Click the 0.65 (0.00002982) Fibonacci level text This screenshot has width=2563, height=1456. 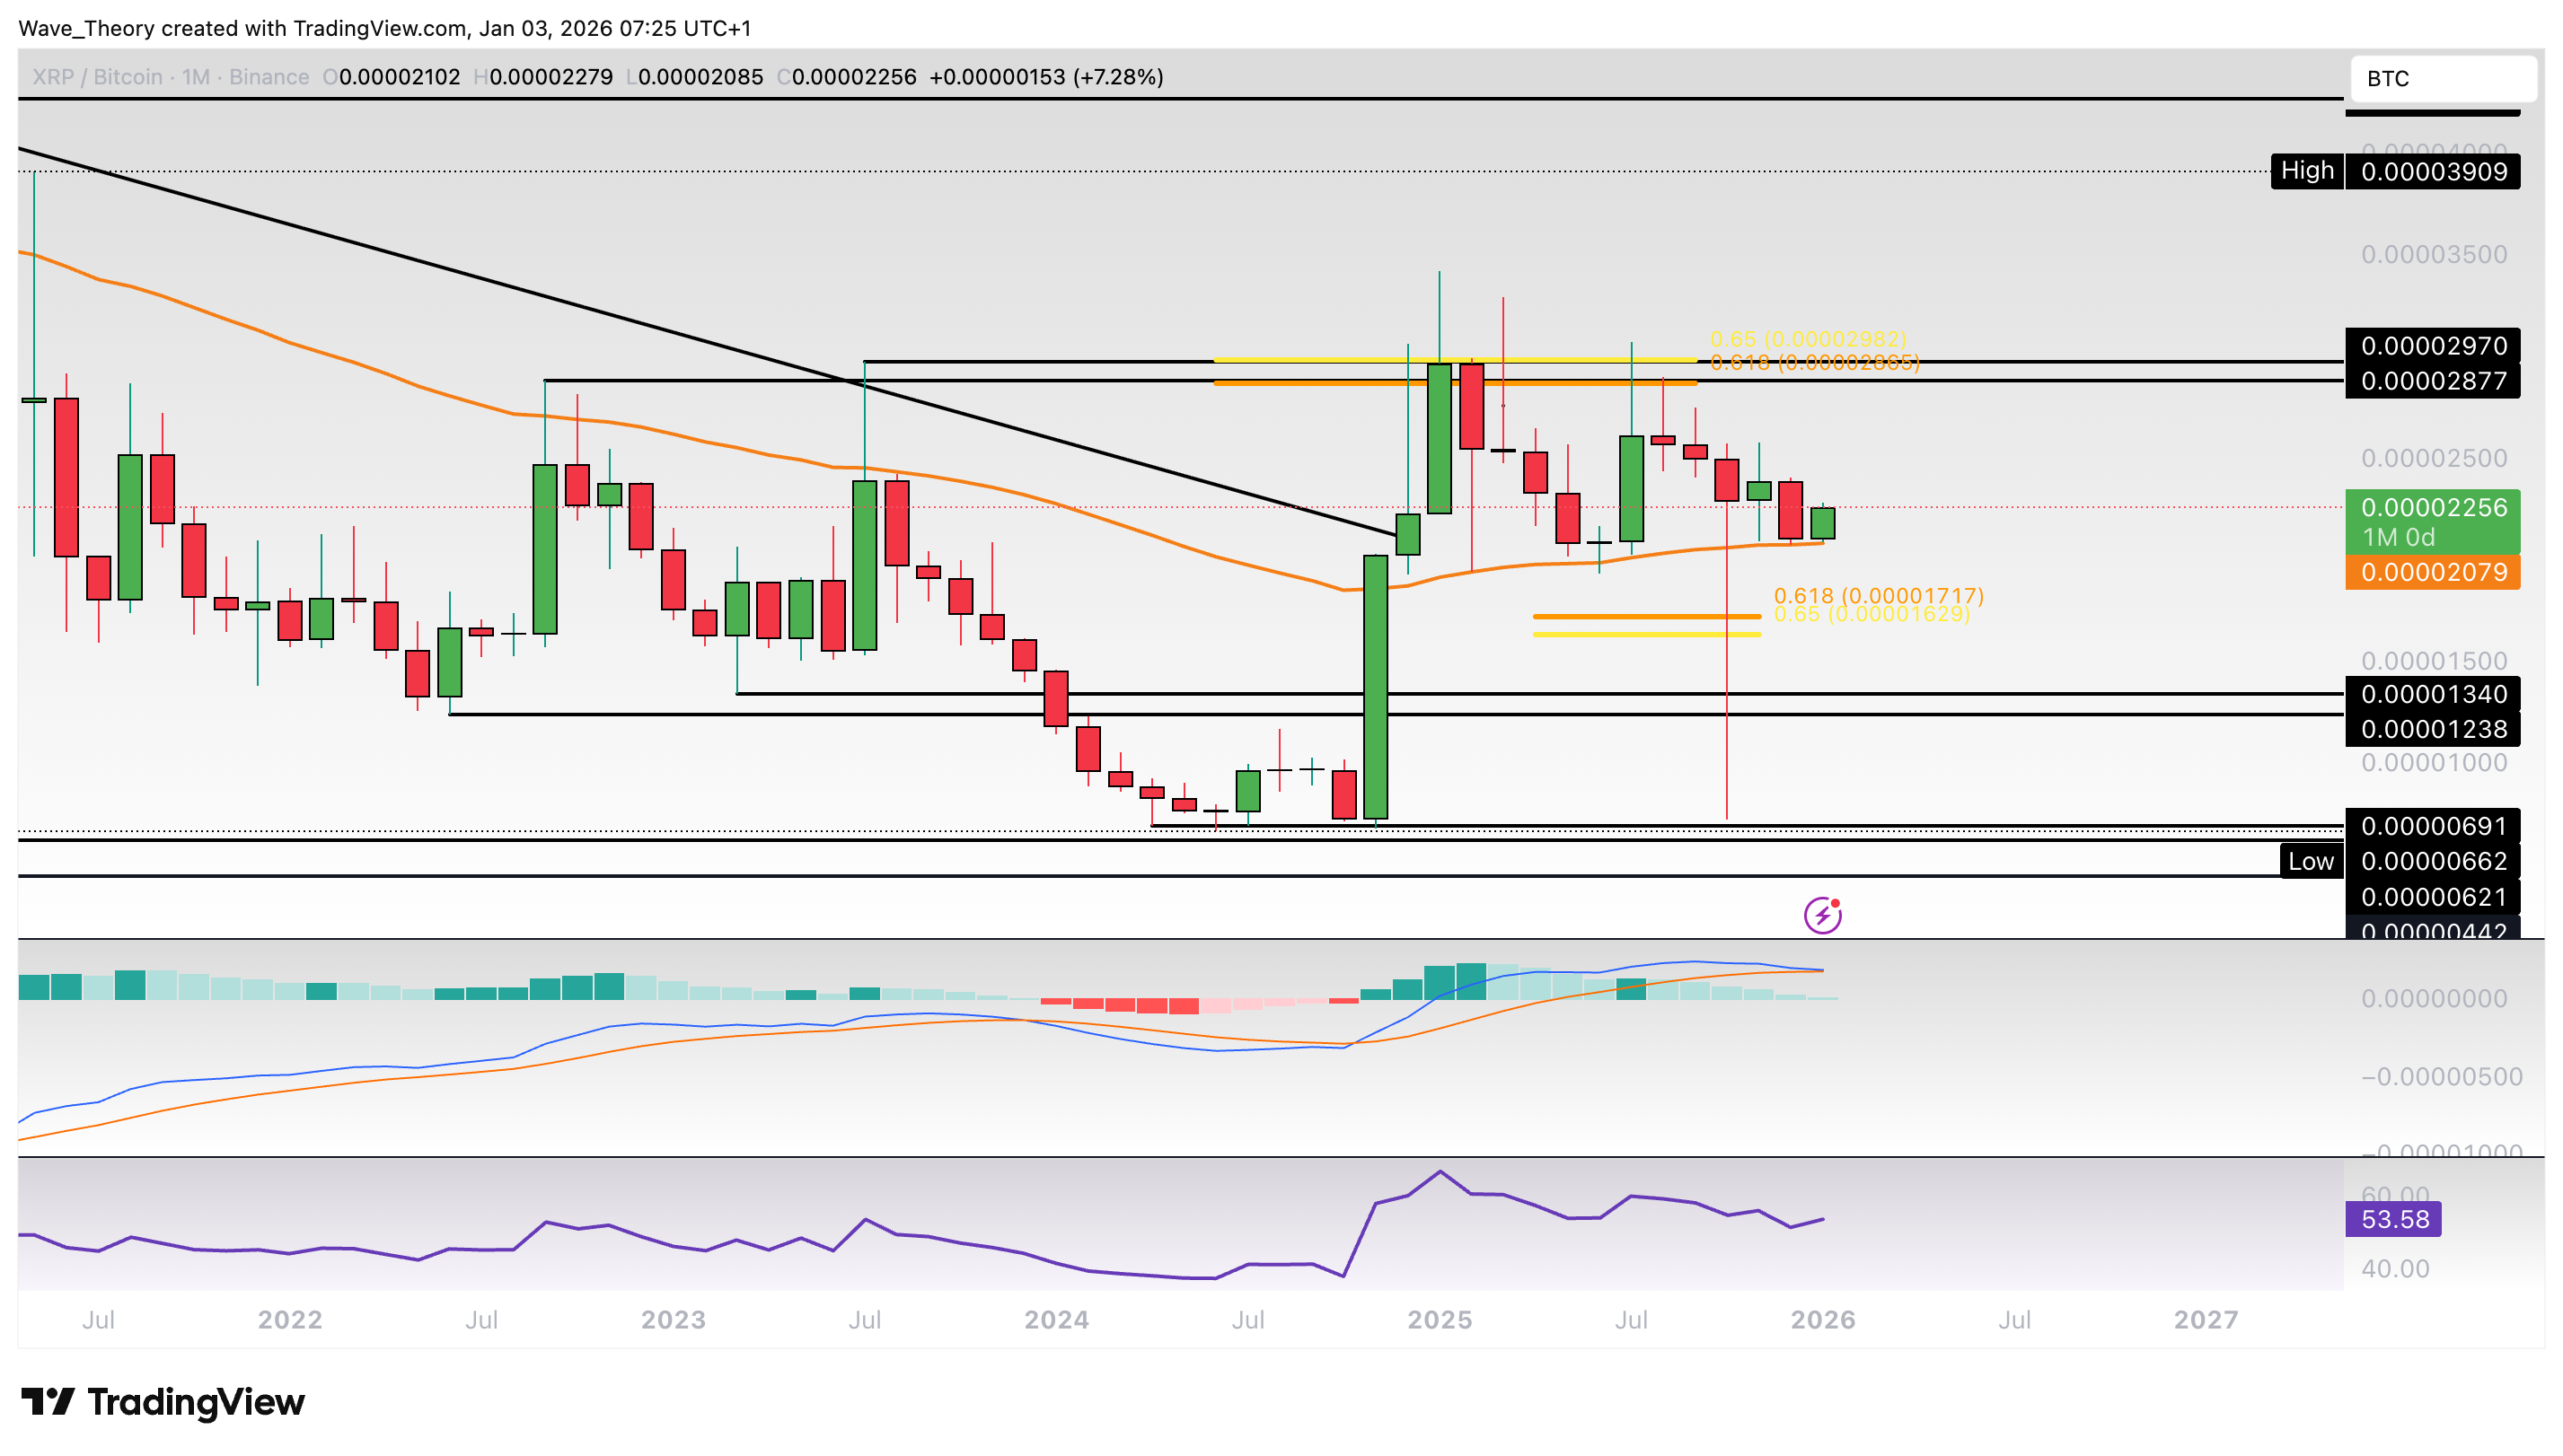pos(1808,339)
